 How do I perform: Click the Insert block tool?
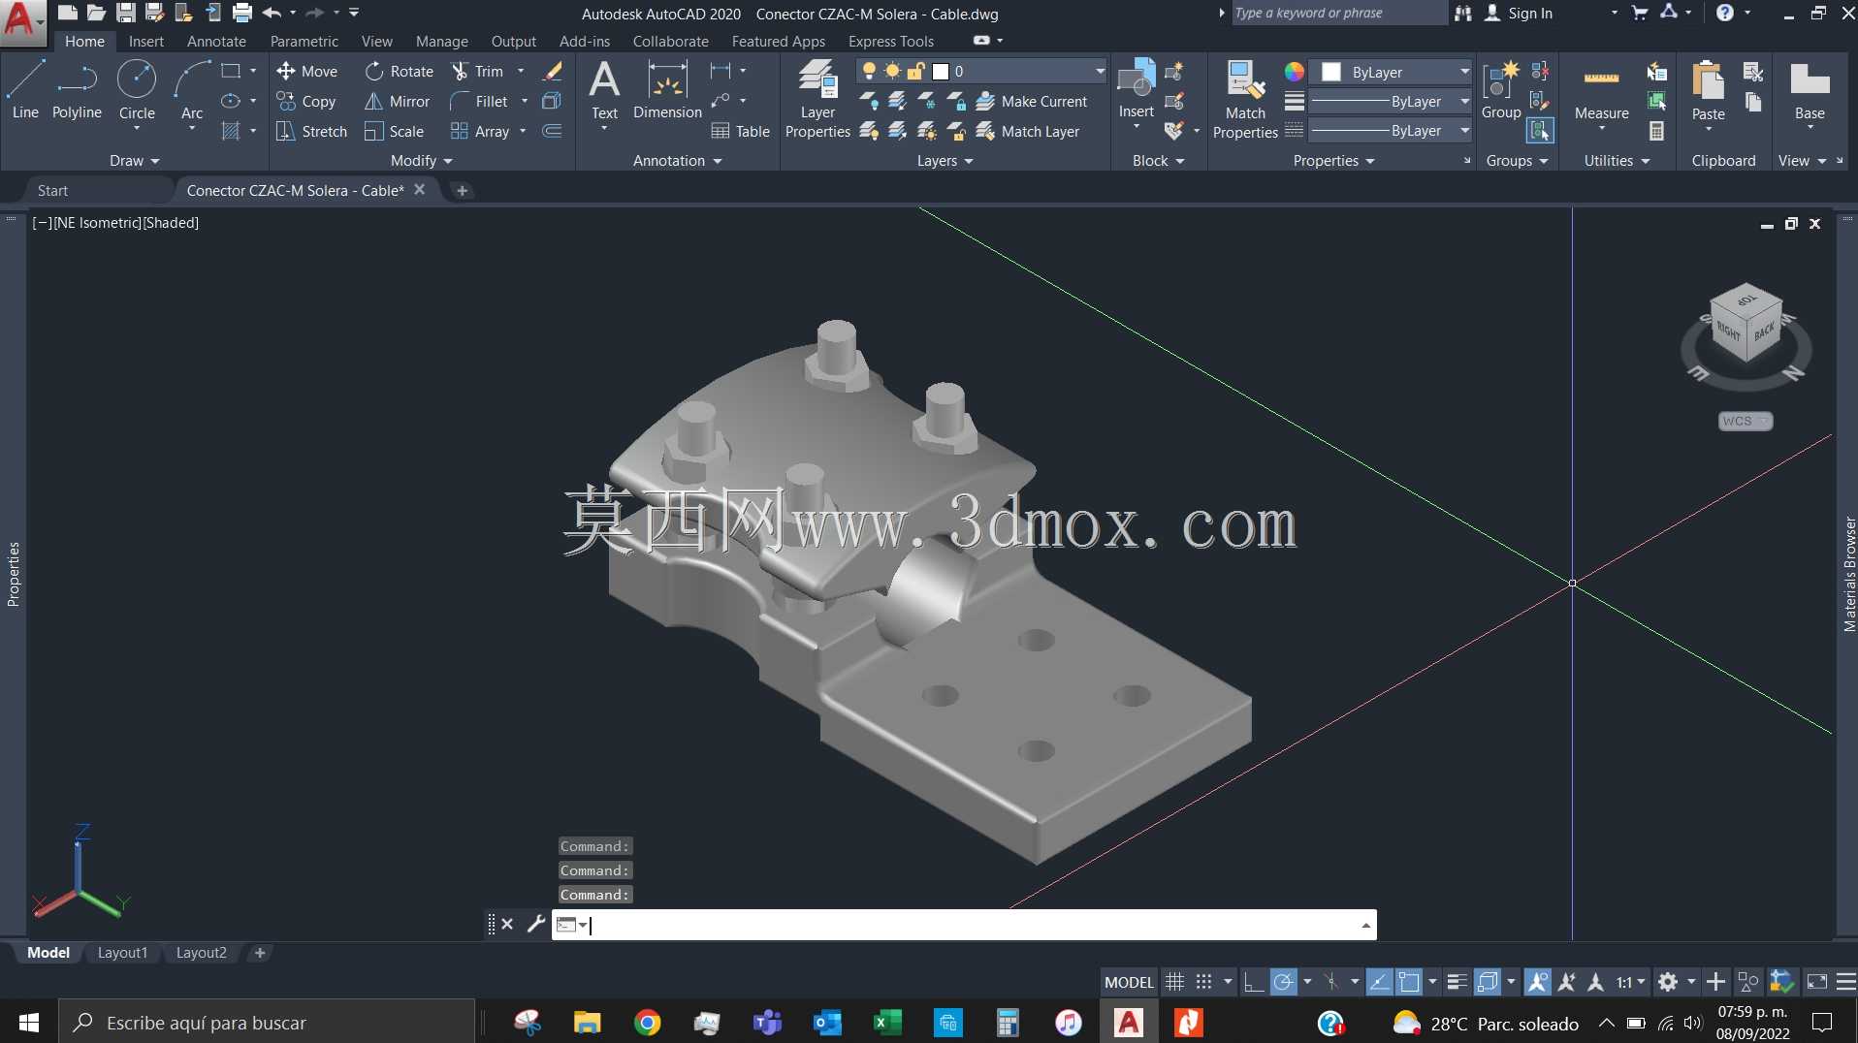tap(1136, 89)
